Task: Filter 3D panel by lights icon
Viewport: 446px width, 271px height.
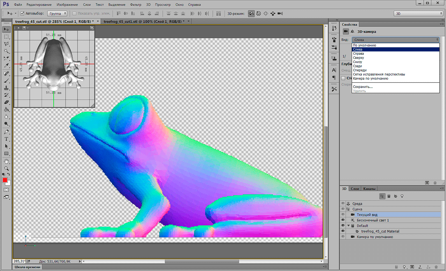Action: pos(402,196)
